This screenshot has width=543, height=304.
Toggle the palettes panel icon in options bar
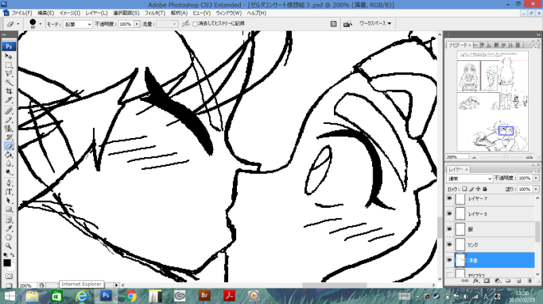click(333, 24)
